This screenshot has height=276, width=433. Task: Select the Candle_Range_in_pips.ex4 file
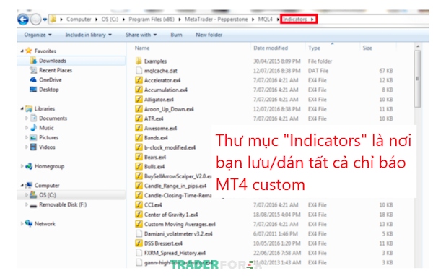pyautogui.click(x=175, y=186)
